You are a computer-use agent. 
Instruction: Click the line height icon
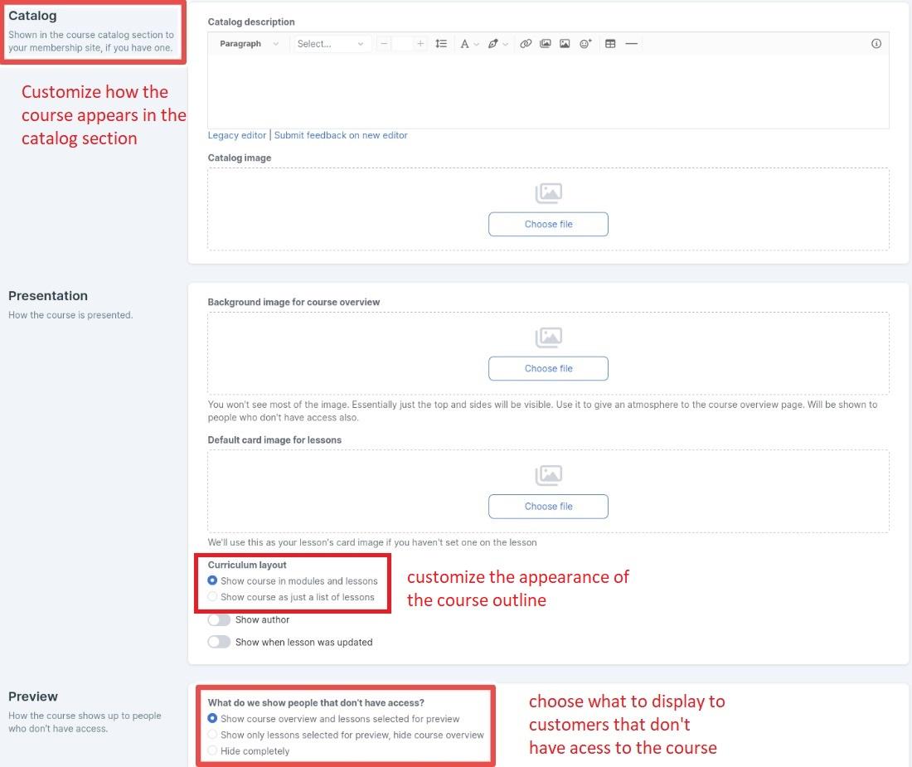coord(441,44)
